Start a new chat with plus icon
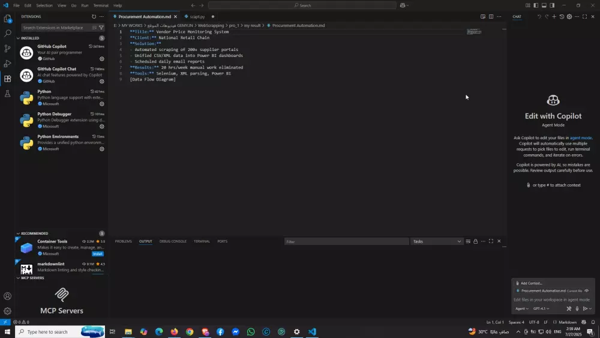The image size is (600, 338). (x=554, y=16)
